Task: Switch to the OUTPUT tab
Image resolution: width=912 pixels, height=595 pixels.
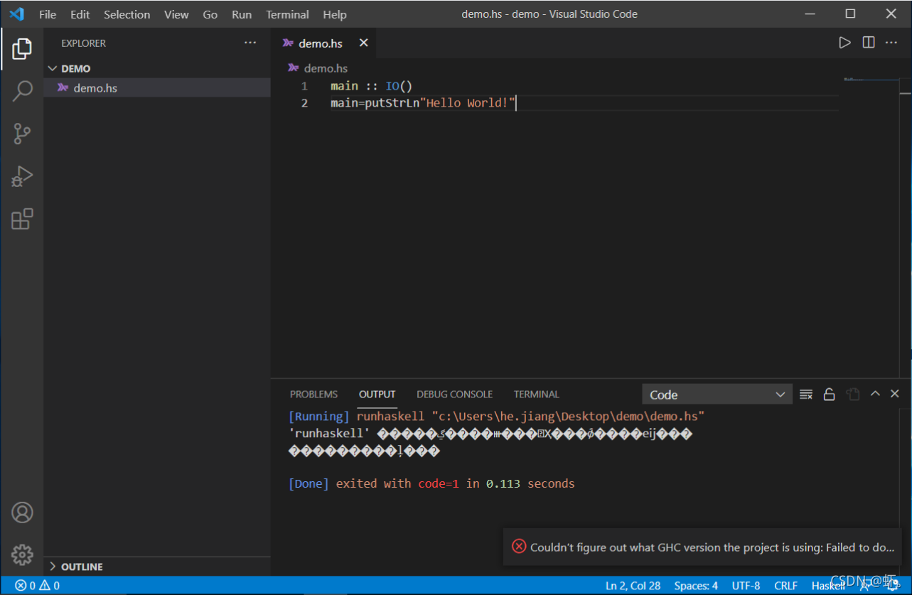Action: pos(377,394)
